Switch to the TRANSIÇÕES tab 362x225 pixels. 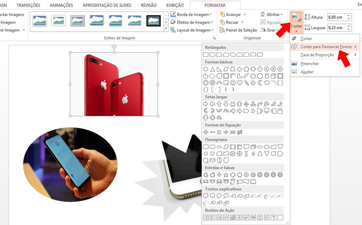pyautogui.click(x=28, y=5)
